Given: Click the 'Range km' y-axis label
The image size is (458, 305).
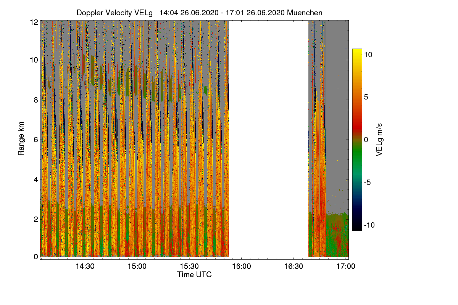Looking at the screenshot, I should coord(21,139).
